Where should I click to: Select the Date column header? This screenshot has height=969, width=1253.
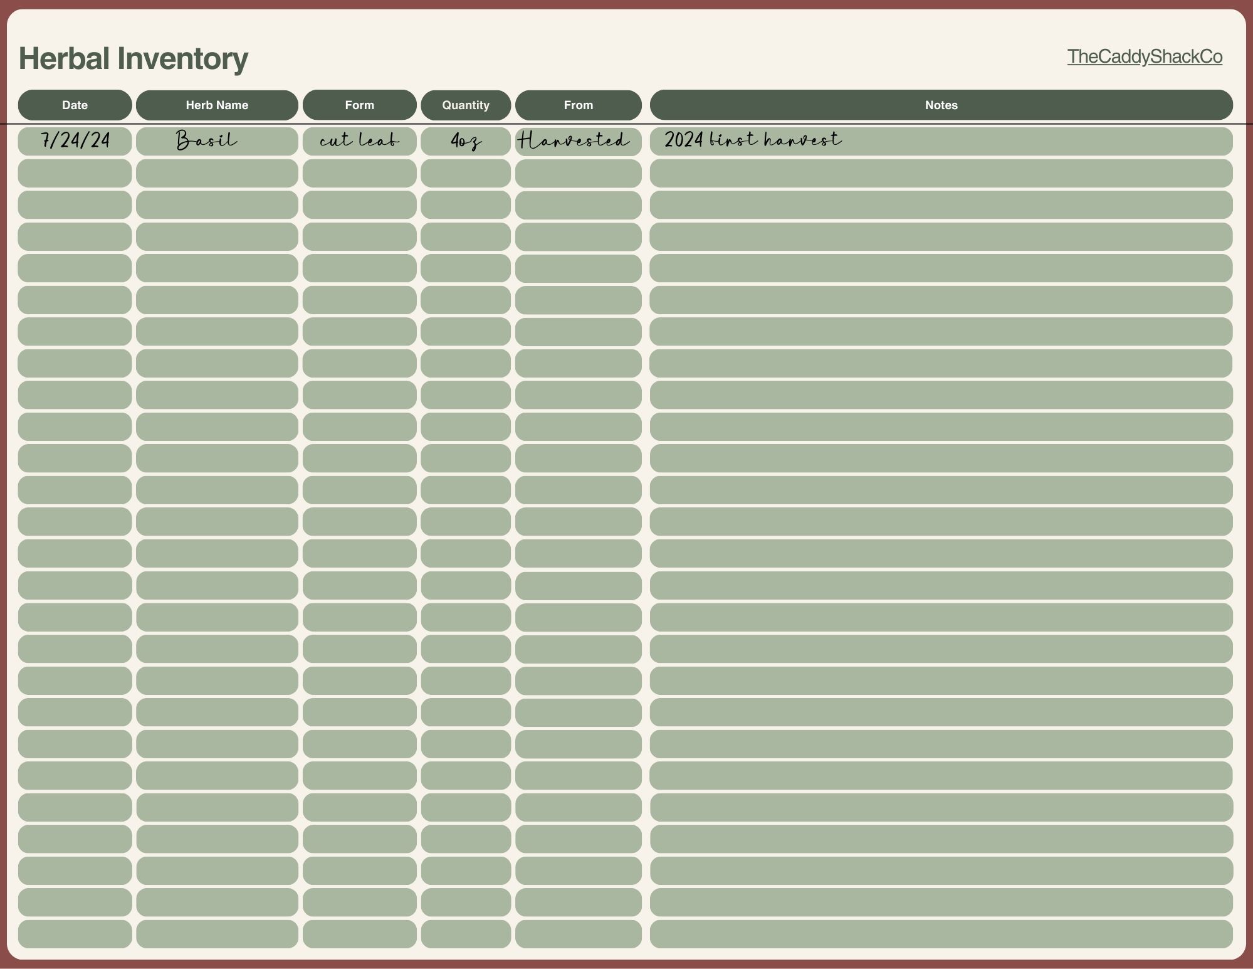(75, 105)
